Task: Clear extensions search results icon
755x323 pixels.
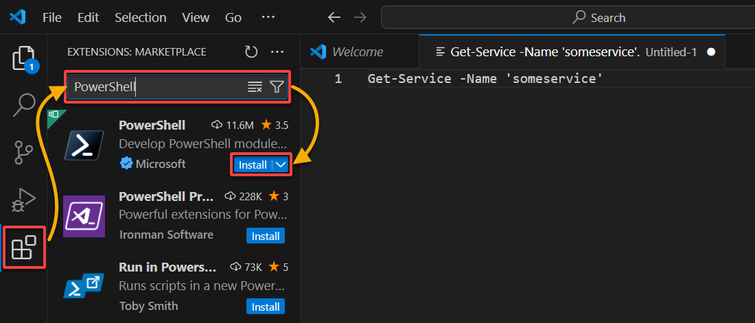Action: (x=255, y=87)
